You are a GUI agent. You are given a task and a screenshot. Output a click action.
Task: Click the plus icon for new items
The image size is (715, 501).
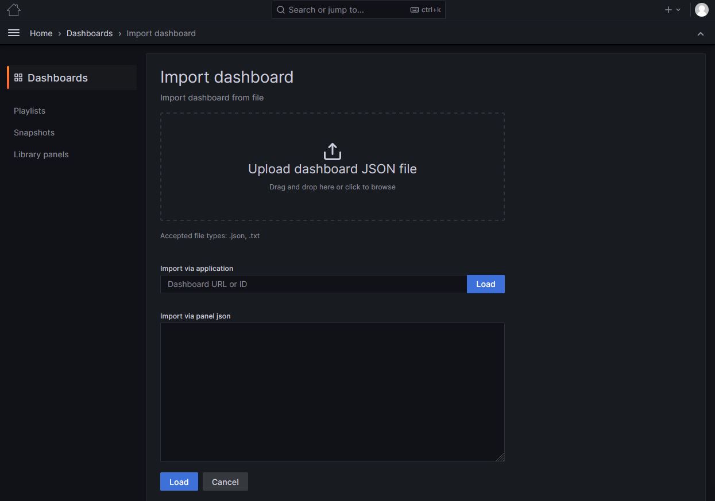click(x=668, y=10)
